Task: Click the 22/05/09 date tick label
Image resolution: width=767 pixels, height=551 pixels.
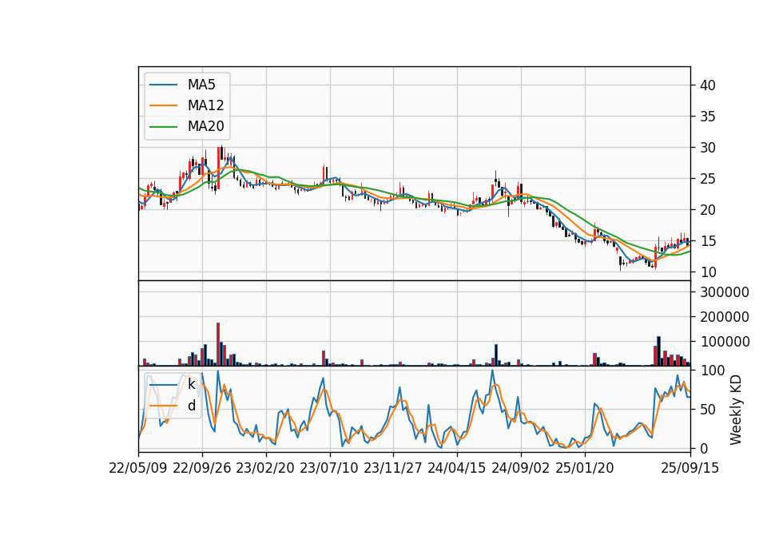Action: [138, 468]
